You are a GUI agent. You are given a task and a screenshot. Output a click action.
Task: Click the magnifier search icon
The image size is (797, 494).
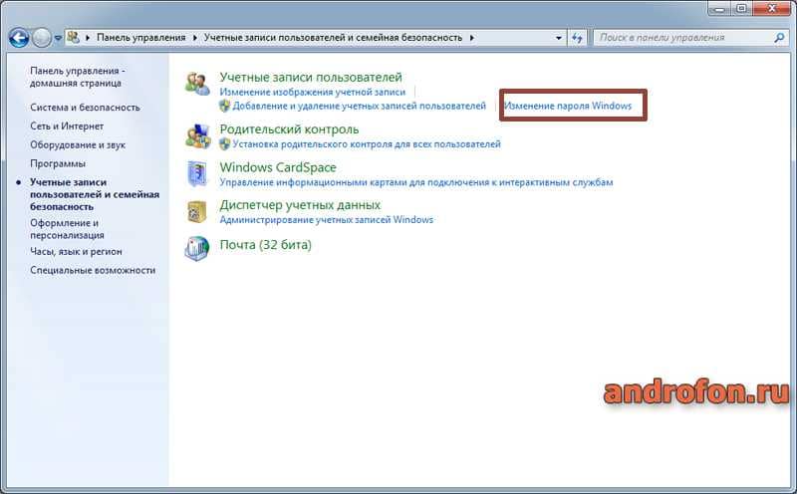click(x=779, y=38)
